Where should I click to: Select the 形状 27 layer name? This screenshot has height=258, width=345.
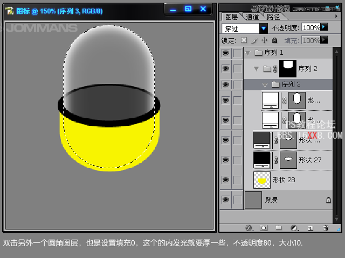coord(309,160)
